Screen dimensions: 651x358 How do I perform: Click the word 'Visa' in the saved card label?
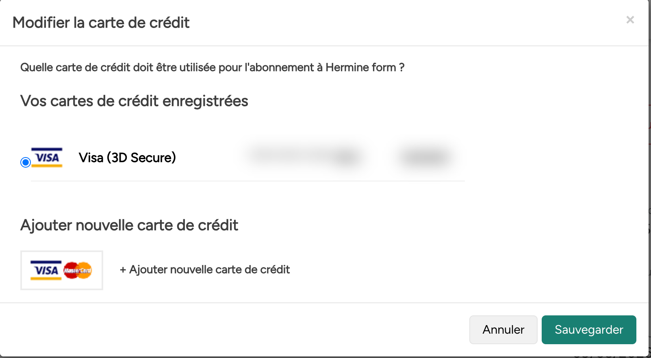[91, 157]
